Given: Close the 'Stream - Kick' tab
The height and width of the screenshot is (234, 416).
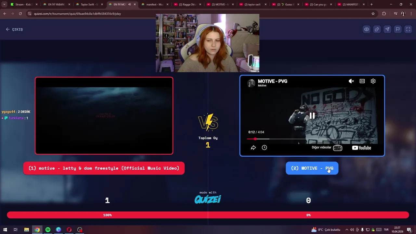Looking at the screenshot, I should tap(36, 5).
